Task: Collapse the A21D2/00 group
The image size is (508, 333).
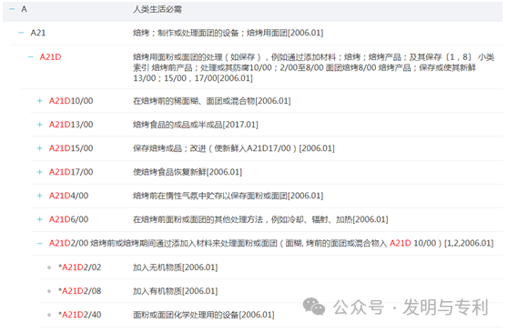Action: pos(39,243)
